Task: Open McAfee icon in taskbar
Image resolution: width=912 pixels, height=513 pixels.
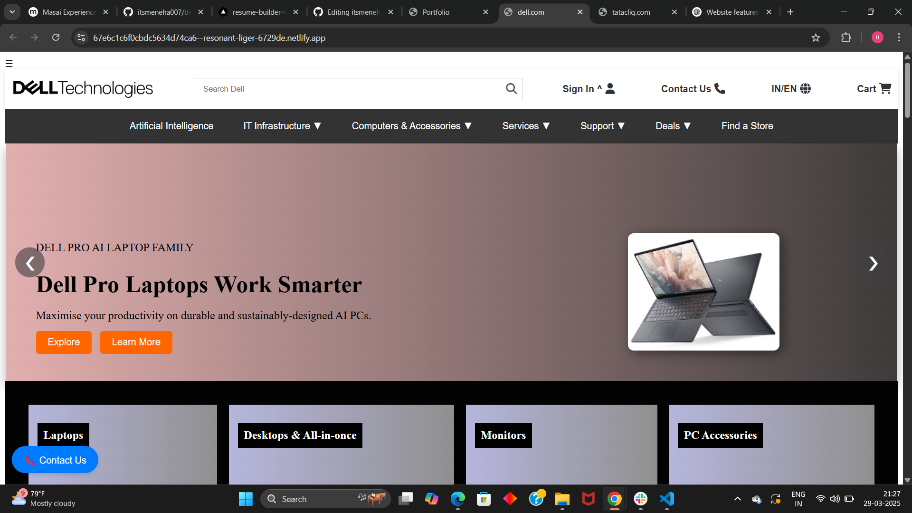Action: click(588, 499)
